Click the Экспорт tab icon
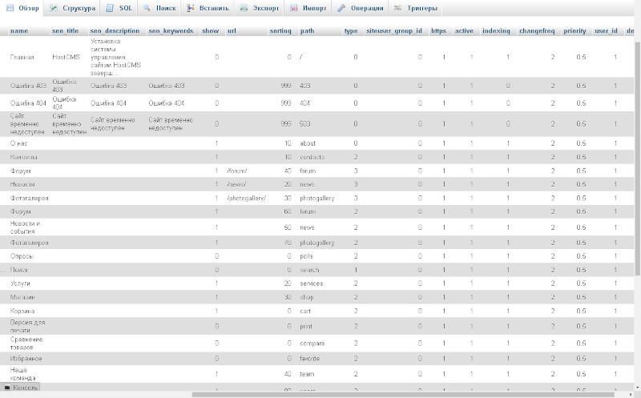Screen dimensions: 641x398 (x=244, y=8)
